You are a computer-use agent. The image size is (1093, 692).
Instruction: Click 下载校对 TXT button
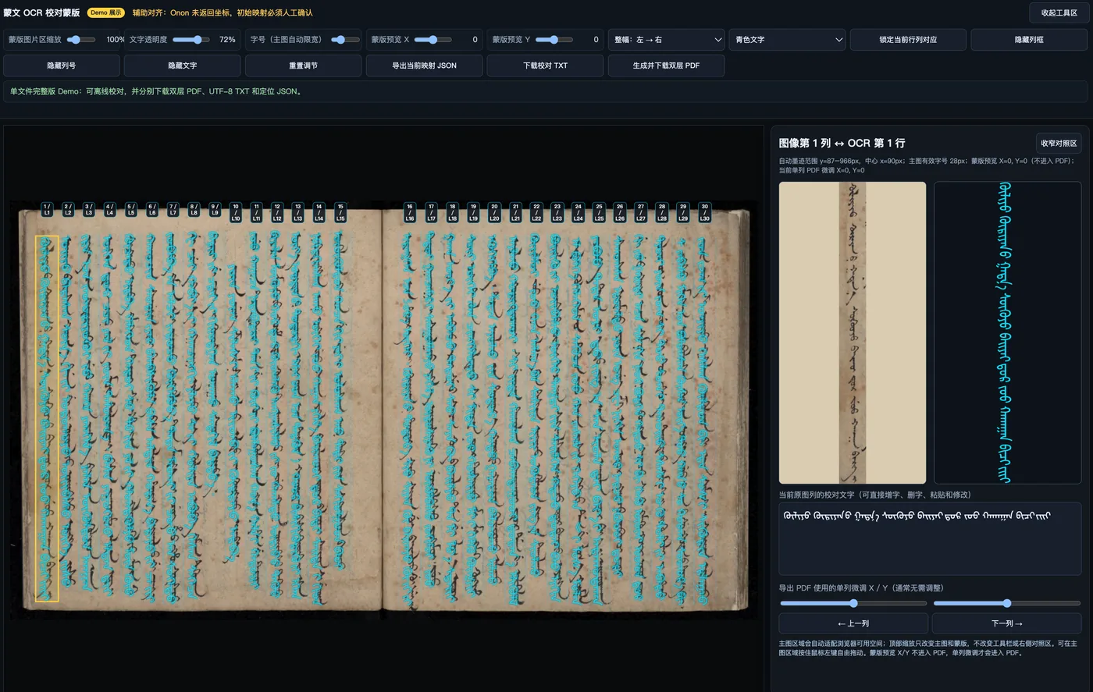[546, 66]
